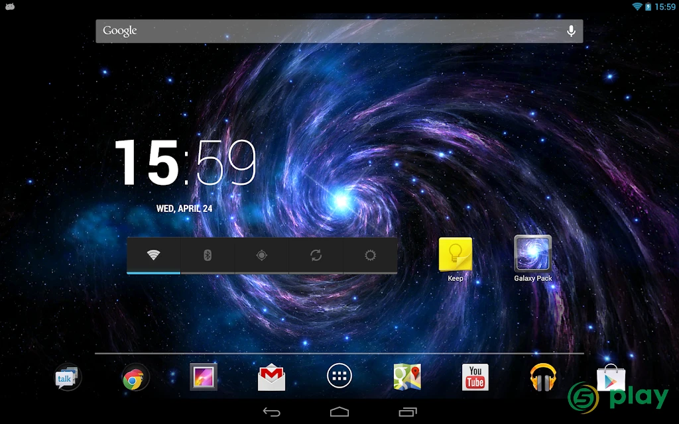Open the Galaxy Pack app
The image size is (679, 424).
click(x=532, y=259)
